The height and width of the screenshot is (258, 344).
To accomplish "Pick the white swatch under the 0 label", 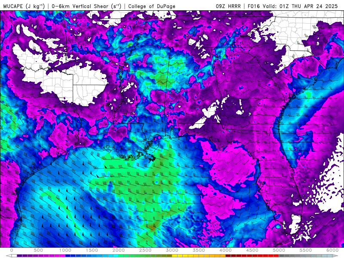I will (x=14, y=255).
